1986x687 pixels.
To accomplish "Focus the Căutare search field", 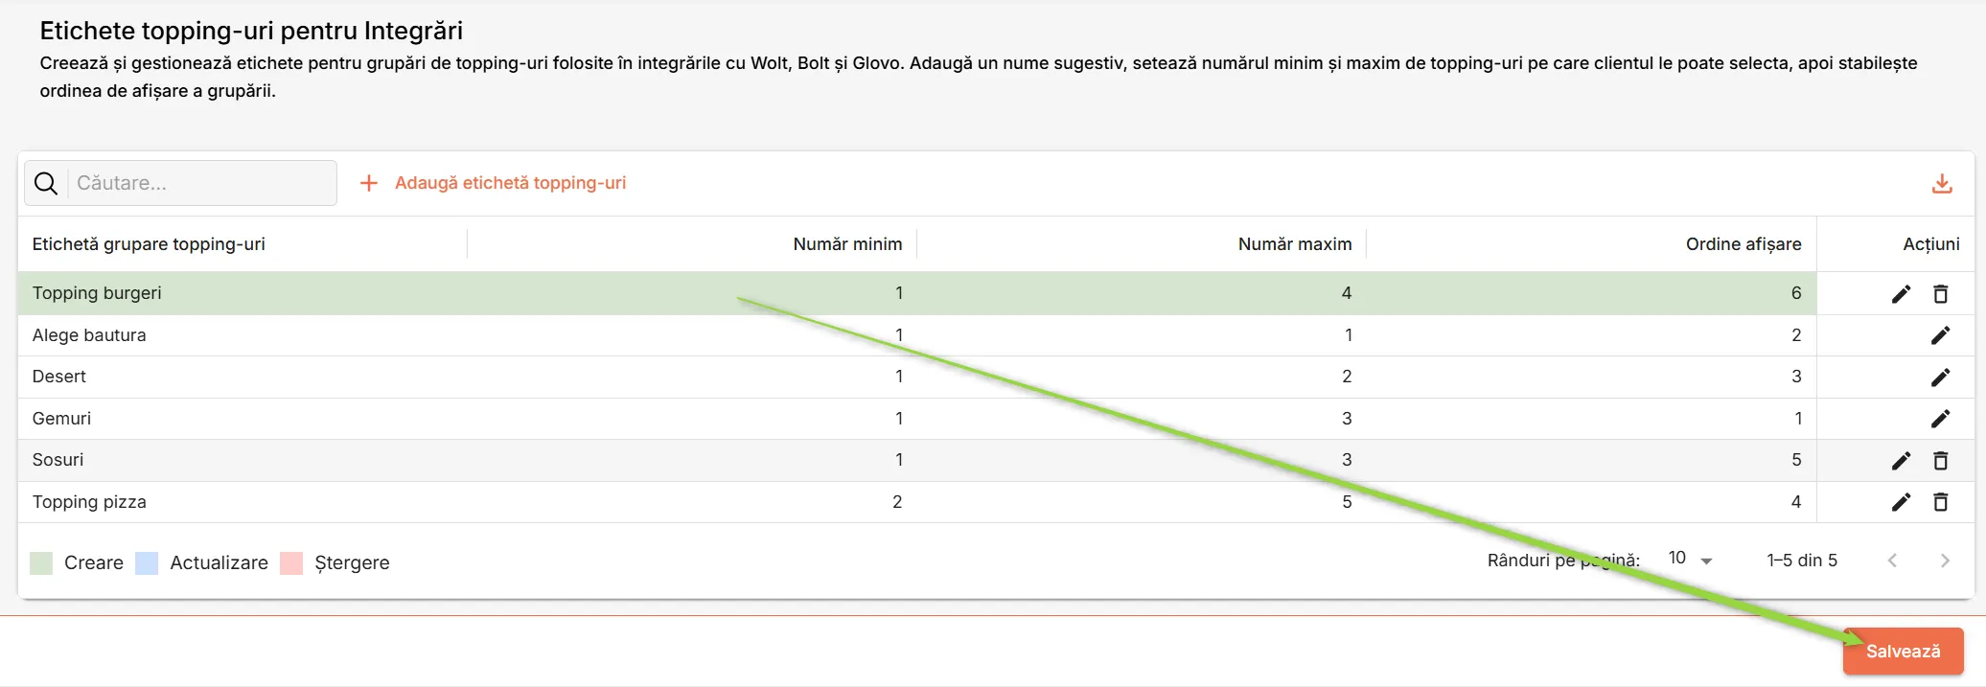I will click(203, 183).
